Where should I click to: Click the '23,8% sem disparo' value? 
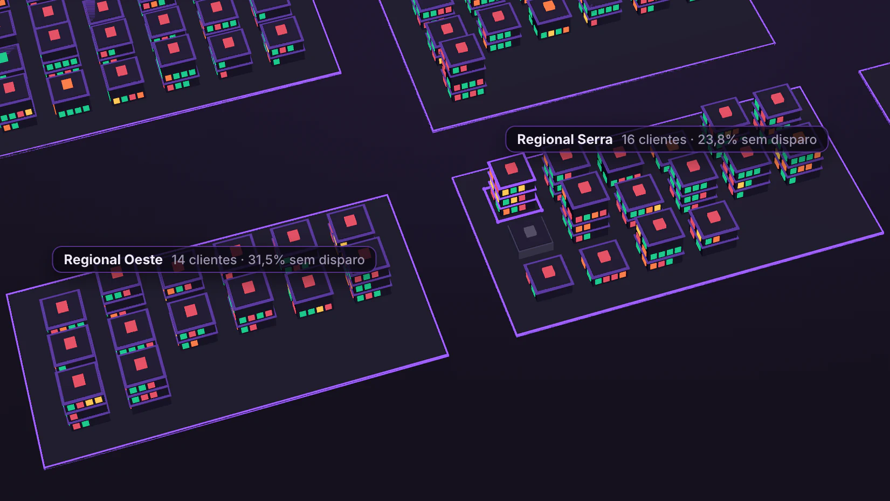(757, 140)
